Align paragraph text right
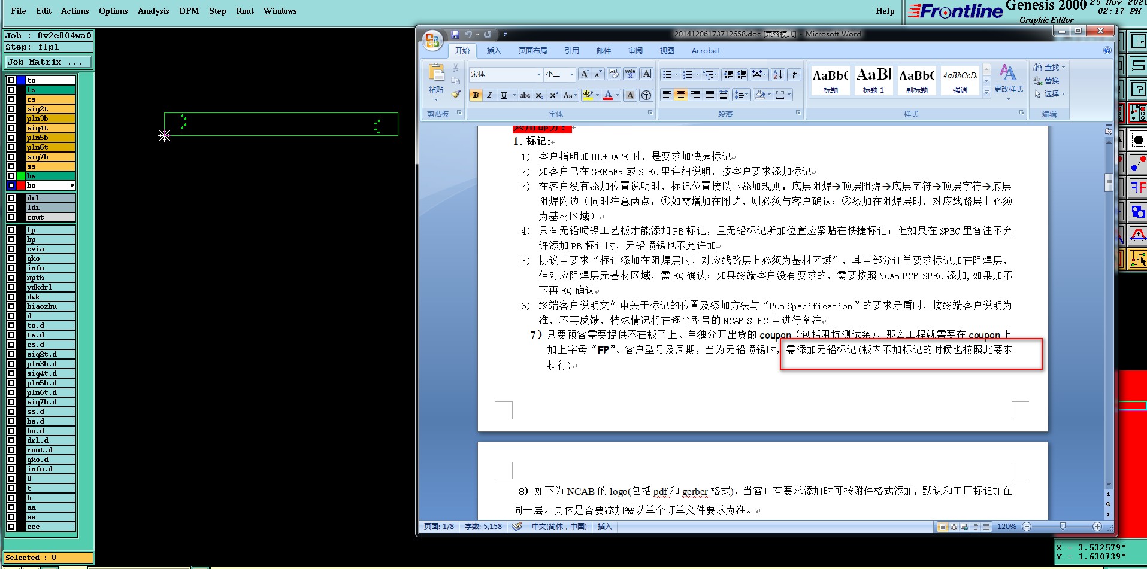The width and height of the screenshot is (1147, 569). (x=695, y=95)
